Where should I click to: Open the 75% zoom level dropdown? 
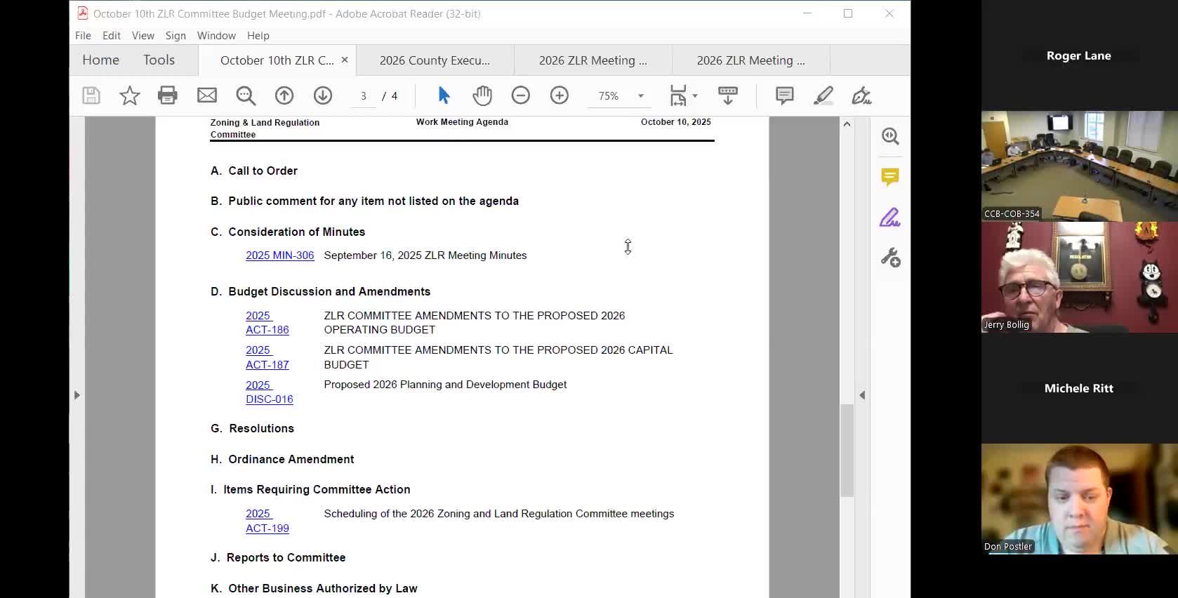pos(640,96)
